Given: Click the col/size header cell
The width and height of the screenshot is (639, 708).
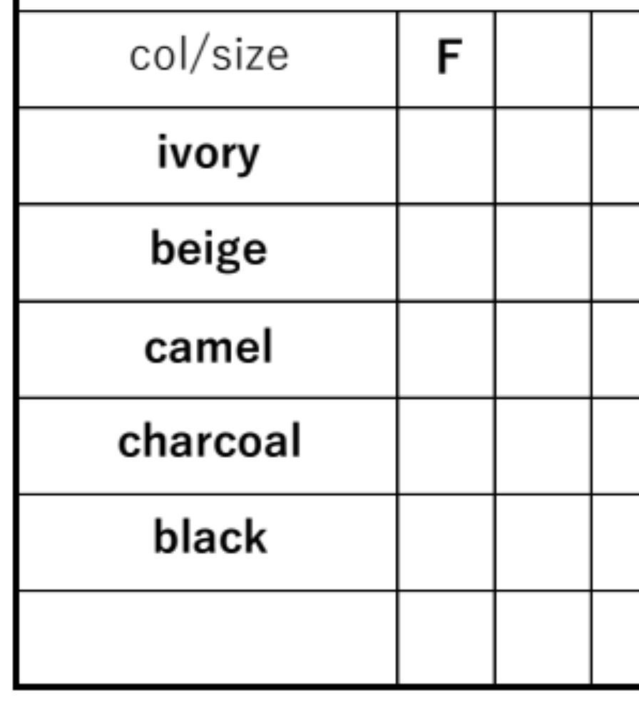Looking at the screenshot, I should [x=208, y=58].
